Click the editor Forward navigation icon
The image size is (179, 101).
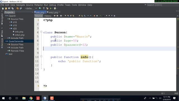coord(61,16)
